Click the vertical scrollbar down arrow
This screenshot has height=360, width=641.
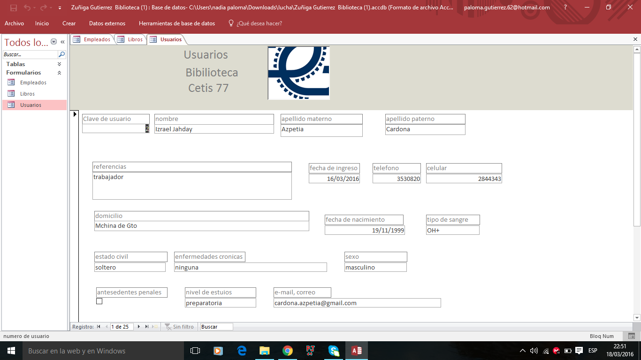coord(637,317)
